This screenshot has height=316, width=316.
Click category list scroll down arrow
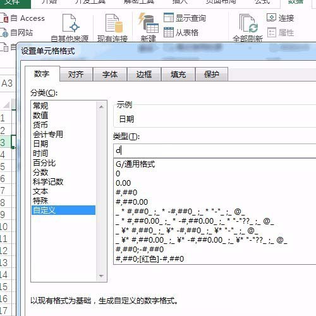click(x=101, y=276)
